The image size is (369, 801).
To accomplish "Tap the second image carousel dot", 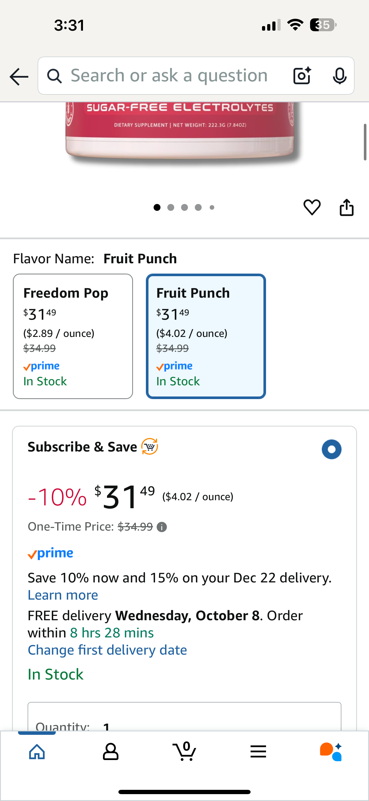I will (x=171, y=207).
